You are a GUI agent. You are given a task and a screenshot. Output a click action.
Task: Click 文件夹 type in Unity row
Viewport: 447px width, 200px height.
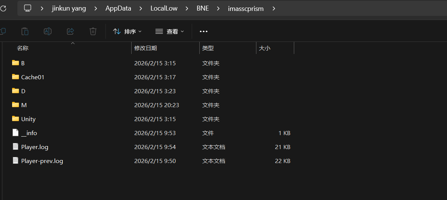[211, 119]
